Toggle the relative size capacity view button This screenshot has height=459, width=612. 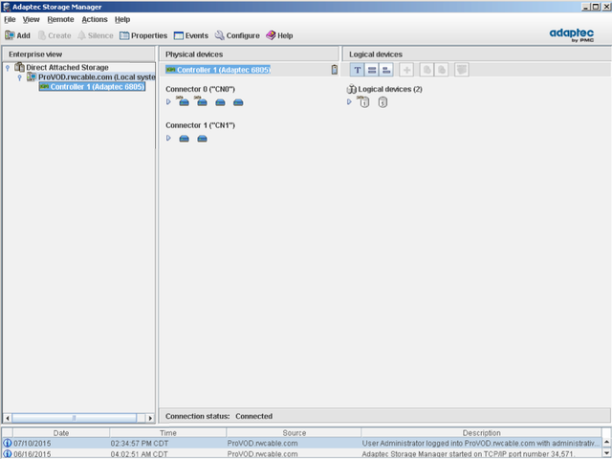pyautogui.click(x=386, y=70)
